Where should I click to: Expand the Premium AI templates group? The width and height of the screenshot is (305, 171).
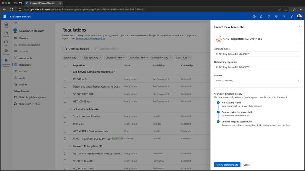point(70,146)
